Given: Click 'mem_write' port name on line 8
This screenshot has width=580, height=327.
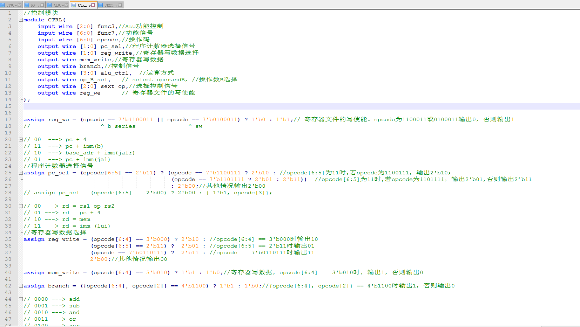Looking at the screenshot, I should (x=95, y=60).
